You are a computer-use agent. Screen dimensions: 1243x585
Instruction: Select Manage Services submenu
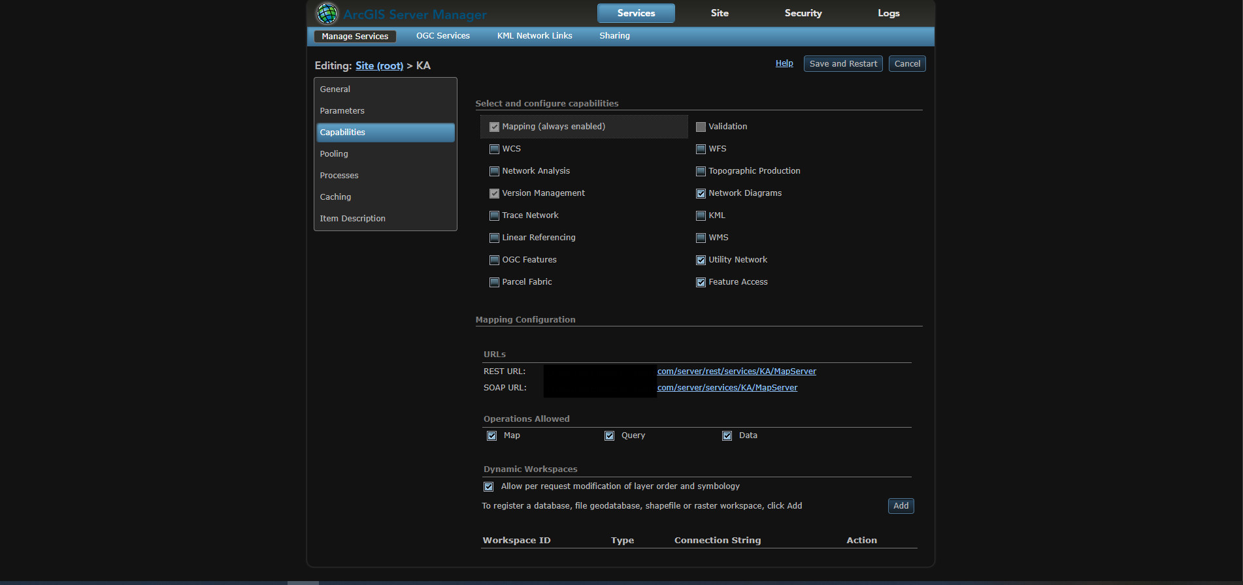tap(355, 36)
